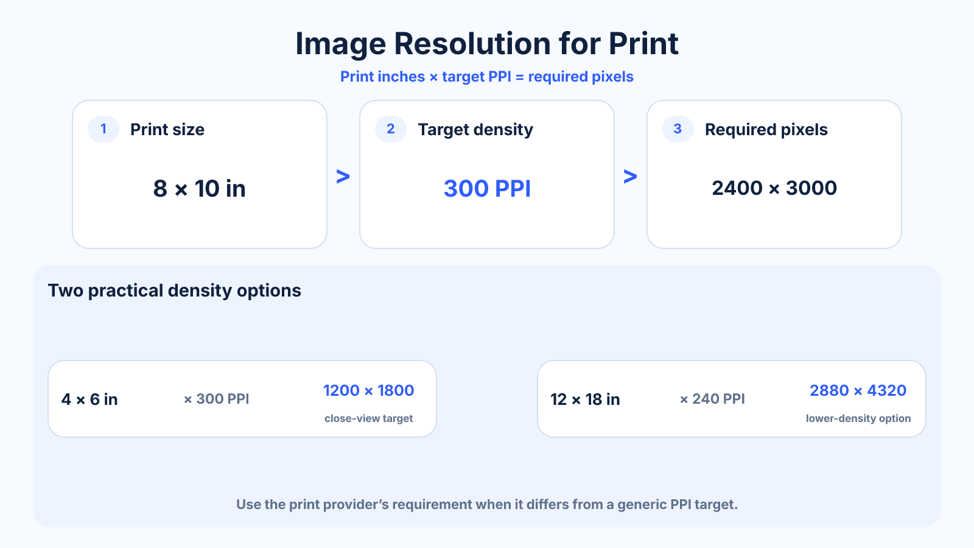
Task: Click the 'close-view target' caption
Action: click(x=369, y=418)
